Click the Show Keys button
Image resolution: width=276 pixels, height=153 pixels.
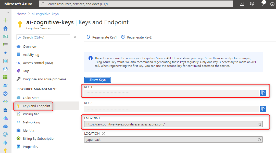[97, 80]
